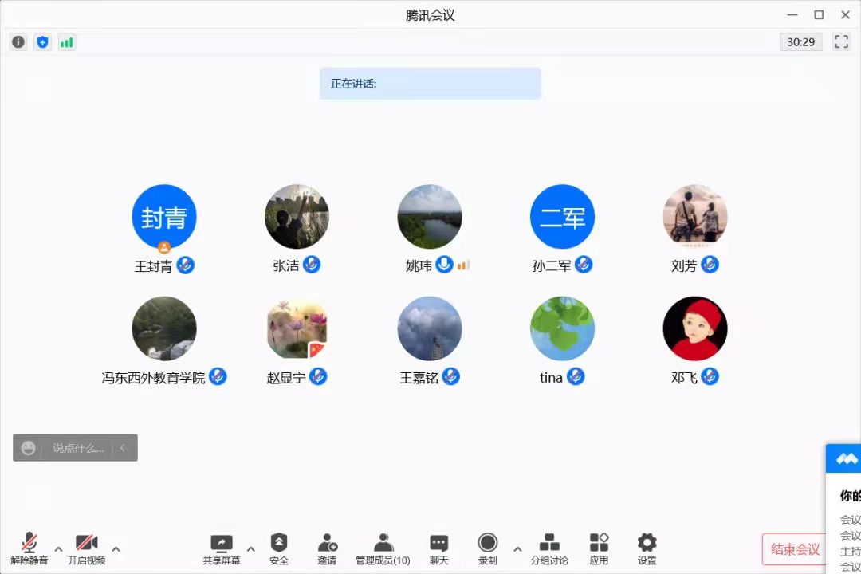
Task: Click the 说点什么 message input field
Action: [78, 448]
